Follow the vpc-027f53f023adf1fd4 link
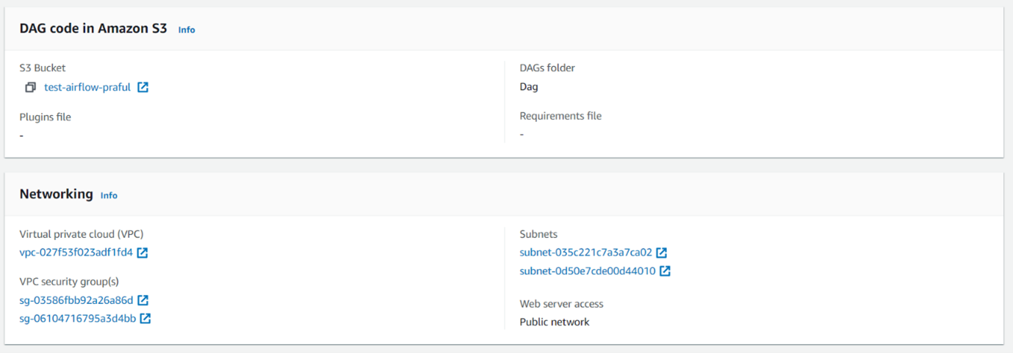Viewport: 1013px width, 353px height. 76,252
